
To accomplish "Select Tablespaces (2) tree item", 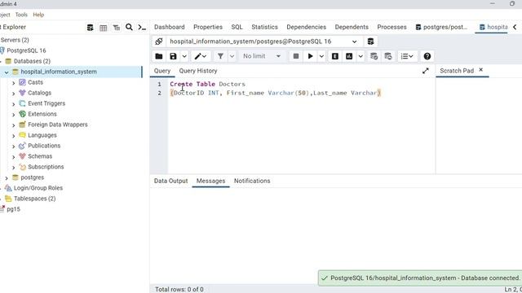I will click(34, 199).
